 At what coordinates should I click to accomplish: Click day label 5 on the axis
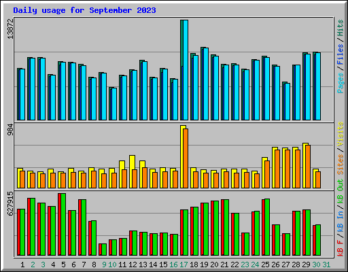(63, 265)
